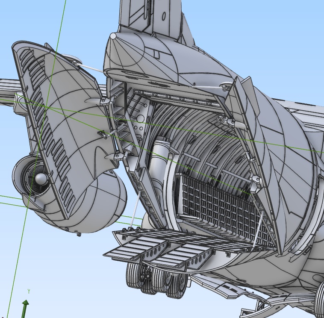Pick the left support strut holding the ramp
This screenshot has height=318, width=324.
click(133, 214)
